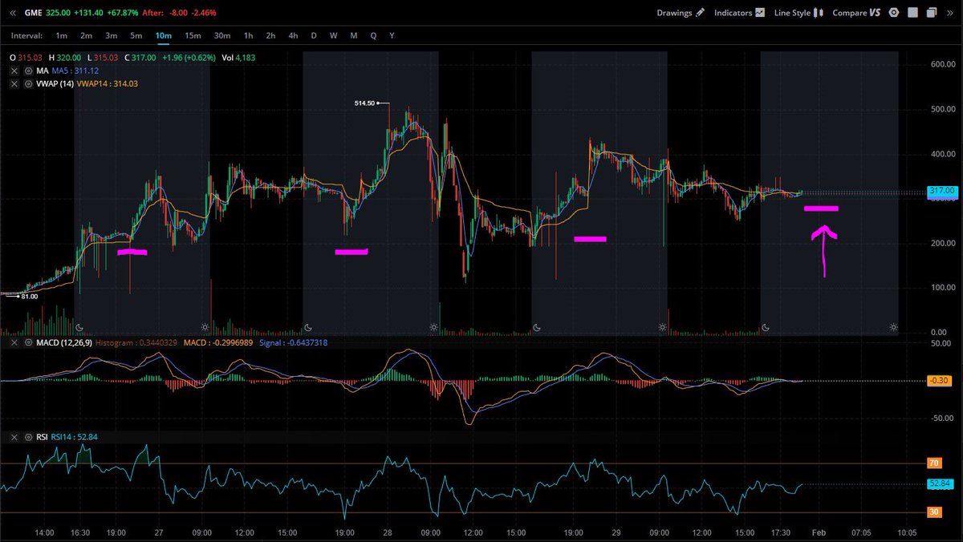Click the 514.50 high price marker
Screen dimensions: 963x542
[x=364, y=103]
